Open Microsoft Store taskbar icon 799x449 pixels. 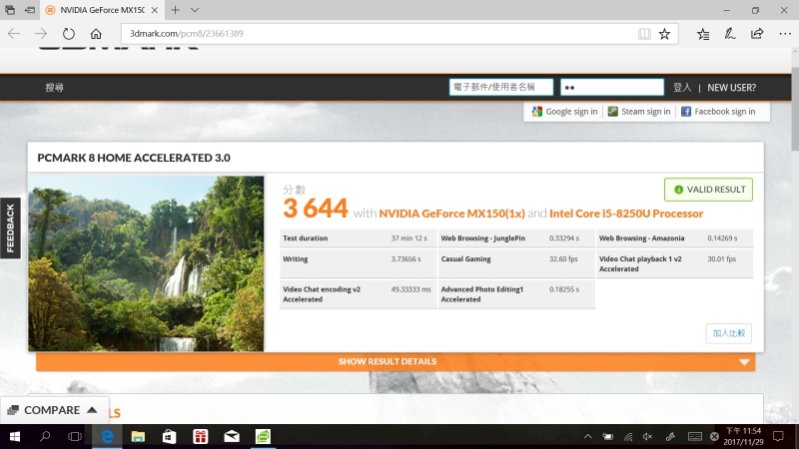click(x=169, y=436)
